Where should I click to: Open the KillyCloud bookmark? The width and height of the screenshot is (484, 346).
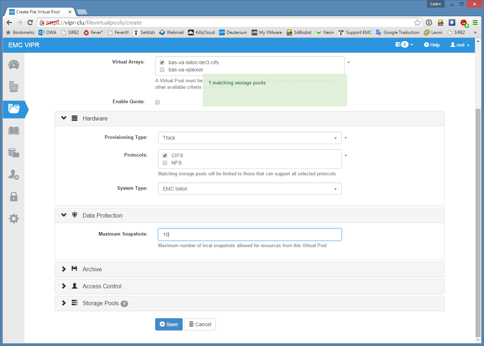[201, 32]
